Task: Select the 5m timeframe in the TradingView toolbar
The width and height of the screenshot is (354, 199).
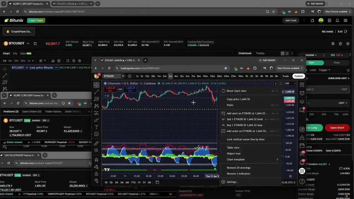Action: 182,76
